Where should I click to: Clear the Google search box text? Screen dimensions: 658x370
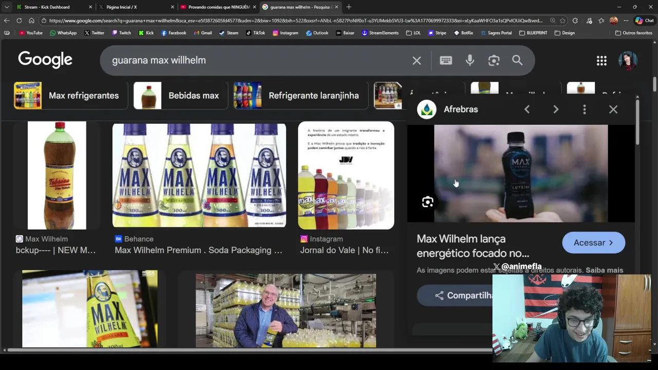(416, 61)
